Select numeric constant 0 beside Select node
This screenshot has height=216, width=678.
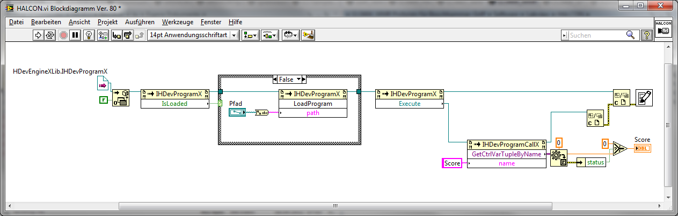(604, 144)
